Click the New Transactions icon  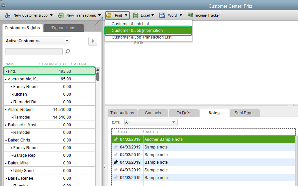click(61, 15)
